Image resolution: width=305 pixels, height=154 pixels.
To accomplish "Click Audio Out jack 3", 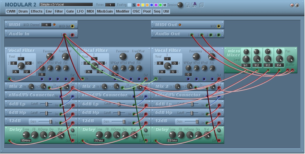I will (211, 35).
